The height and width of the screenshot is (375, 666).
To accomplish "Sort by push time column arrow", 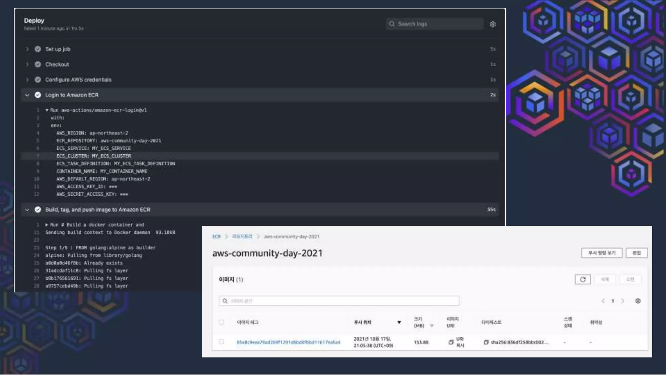I will (399, 322).
